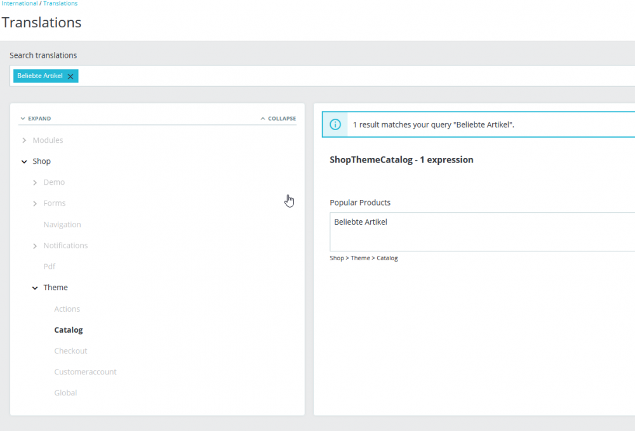Select the Theme tree item
Image resolution: width=635 pixels, height=431 pixels.
point(55,288)
